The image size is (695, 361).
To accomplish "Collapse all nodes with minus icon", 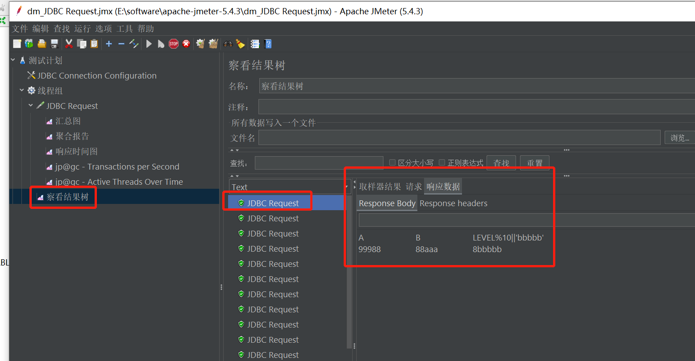I will click(121, 44).
